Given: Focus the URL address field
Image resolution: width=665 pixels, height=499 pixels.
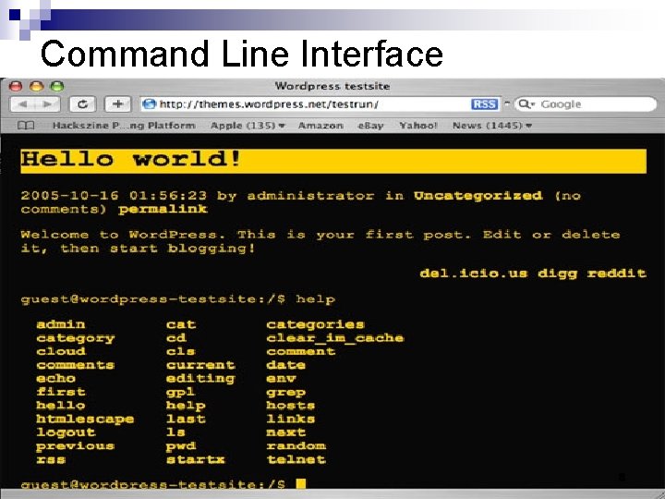Looking at the screenshot, I should click(320, 104).
